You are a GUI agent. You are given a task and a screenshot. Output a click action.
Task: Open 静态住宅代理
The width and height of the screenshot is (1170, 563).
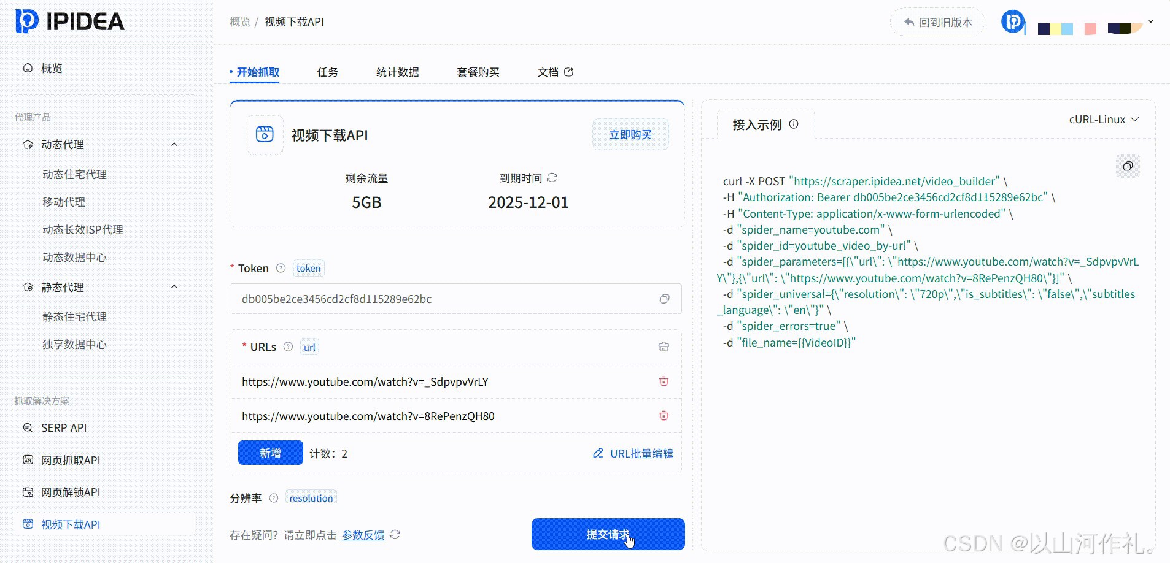(74, 317)
